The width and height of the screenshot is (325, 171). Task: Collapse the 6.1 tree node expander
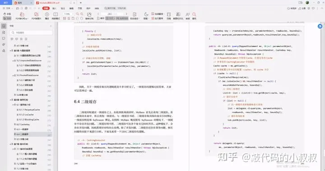[x=13, y=105]
